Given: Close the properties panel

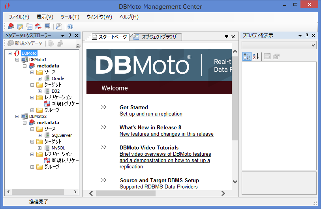Looking at the screenshot, I should (313, 35).
